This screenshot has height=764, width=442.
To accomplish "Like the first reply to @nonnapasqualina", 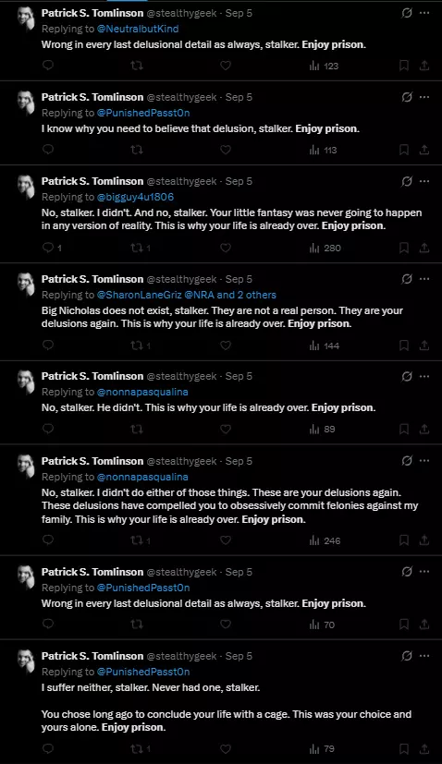I will point(225,430).
